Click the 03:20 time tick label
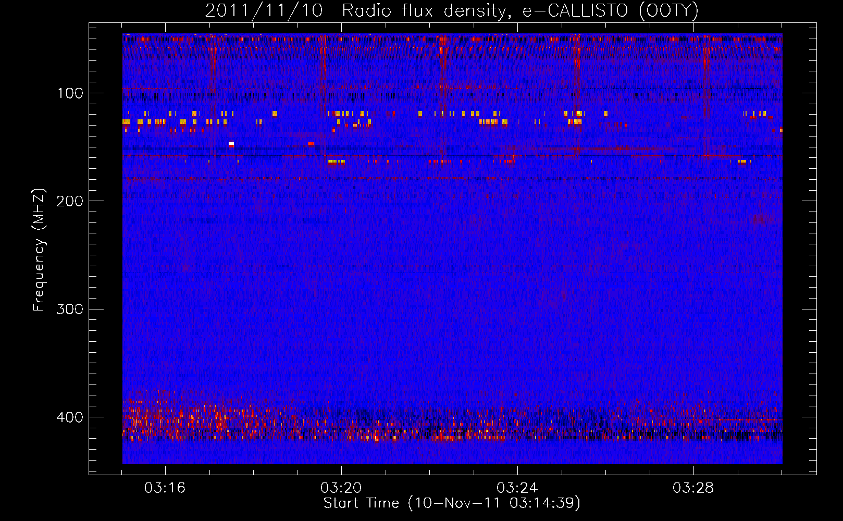 [x=341, y=488]
